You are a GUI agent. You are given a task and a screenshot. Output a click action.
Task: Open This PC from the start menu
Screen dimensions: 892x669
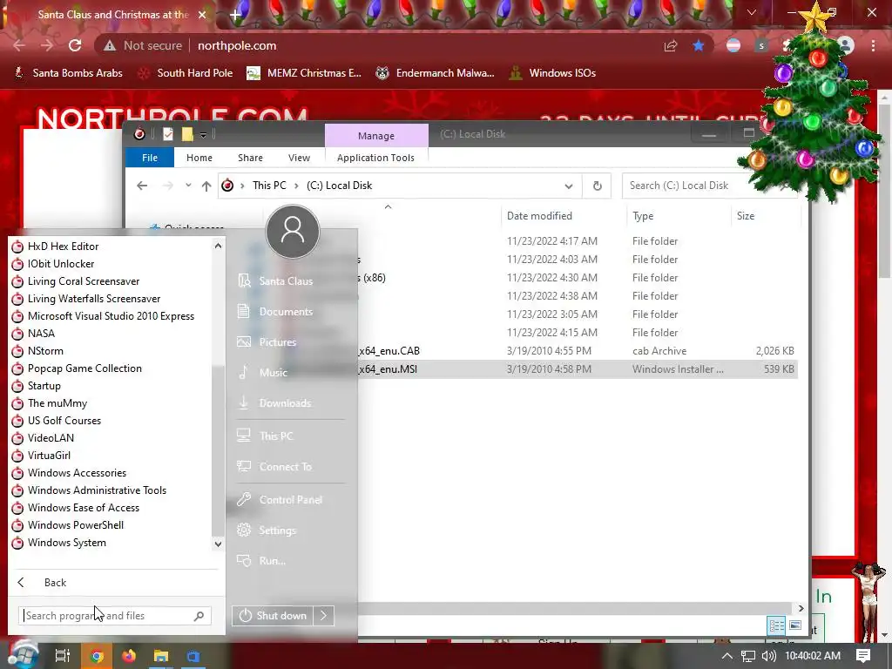pyautogui.click(x=276, y=436)
